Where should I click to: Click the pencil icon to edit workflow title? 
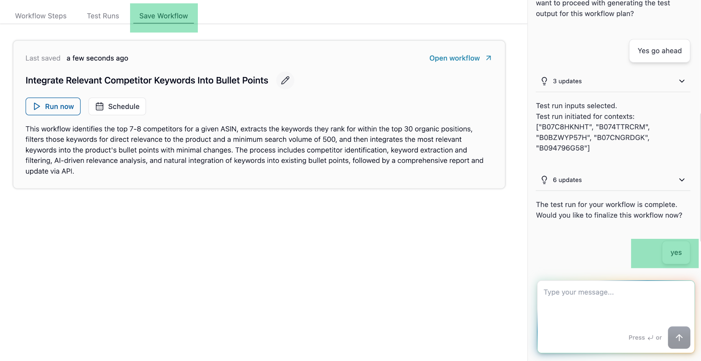pos(285,80)
